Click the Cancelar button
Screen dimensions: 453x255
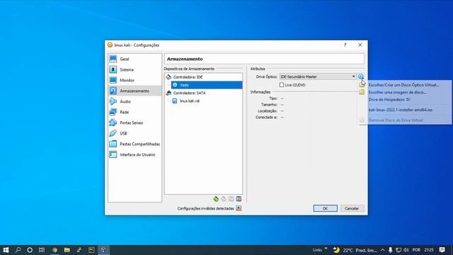[352, 208]
